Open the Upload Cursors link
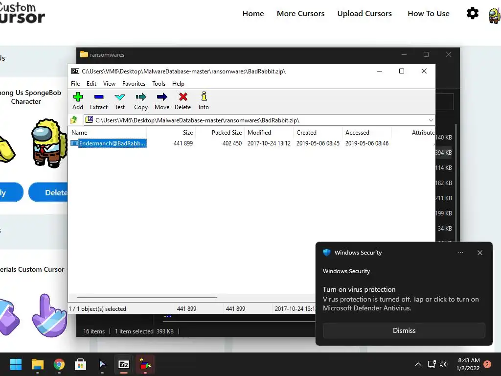501x376 pixels. click(364, 13)
